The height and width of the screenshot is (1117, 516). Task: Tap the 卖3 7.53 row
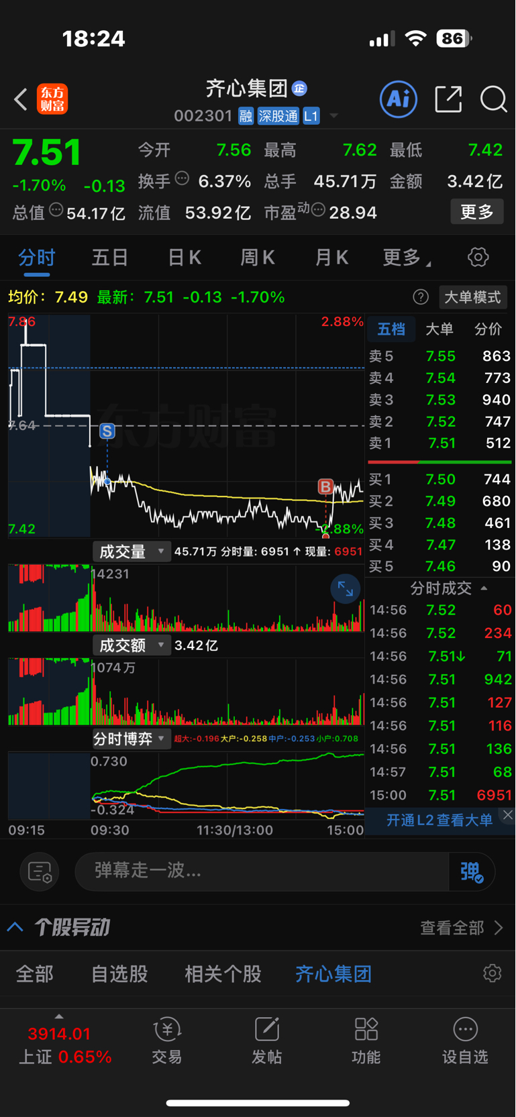(x=440, y=399)
